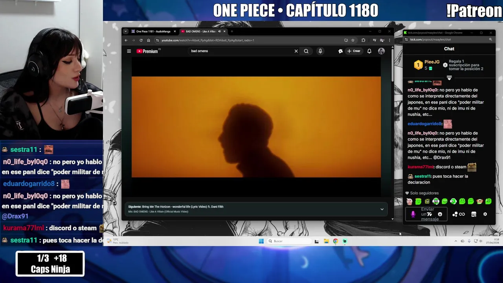Click the Crear button on YouTube
This screenshot has height=283, width=503.
tap(354, 51)
